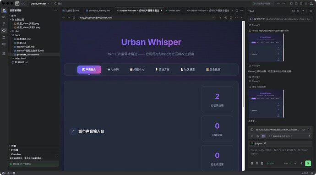Switch to the index.html editor tab
The image size is (316, 175).
click(174, 11)
